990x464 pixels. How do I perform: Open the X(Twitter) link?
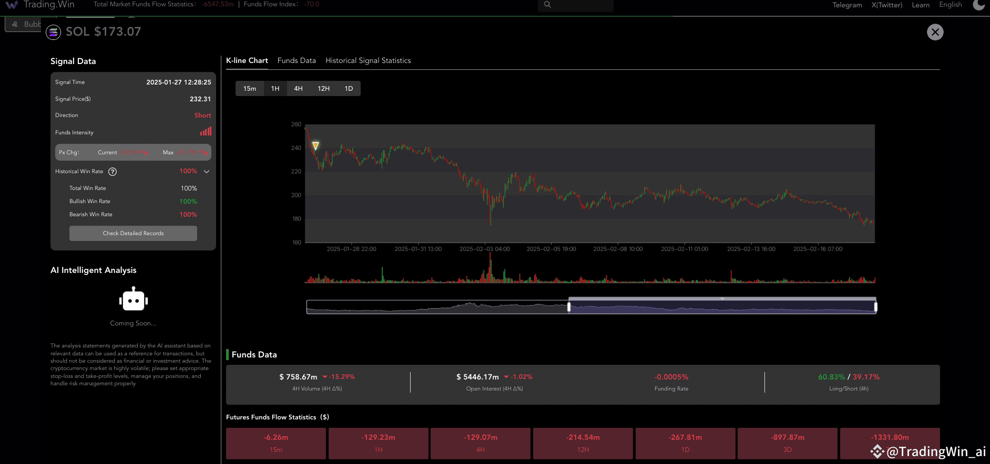tap(886, 5)
